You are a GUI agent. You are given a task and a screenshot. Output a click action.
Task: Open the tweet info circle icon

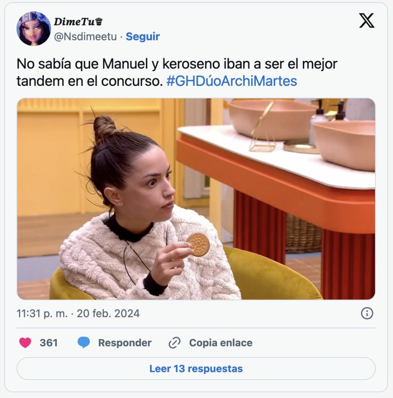tap(367, 313)
